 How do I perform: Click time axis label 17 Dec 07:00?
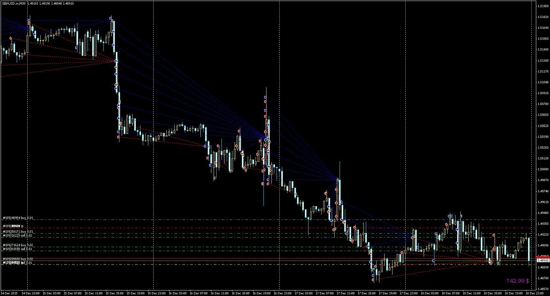click(325, 293)
